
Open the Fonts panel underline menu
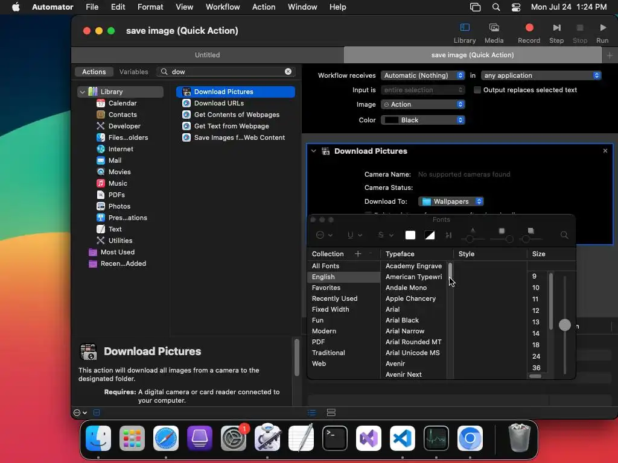click(354, 235)
